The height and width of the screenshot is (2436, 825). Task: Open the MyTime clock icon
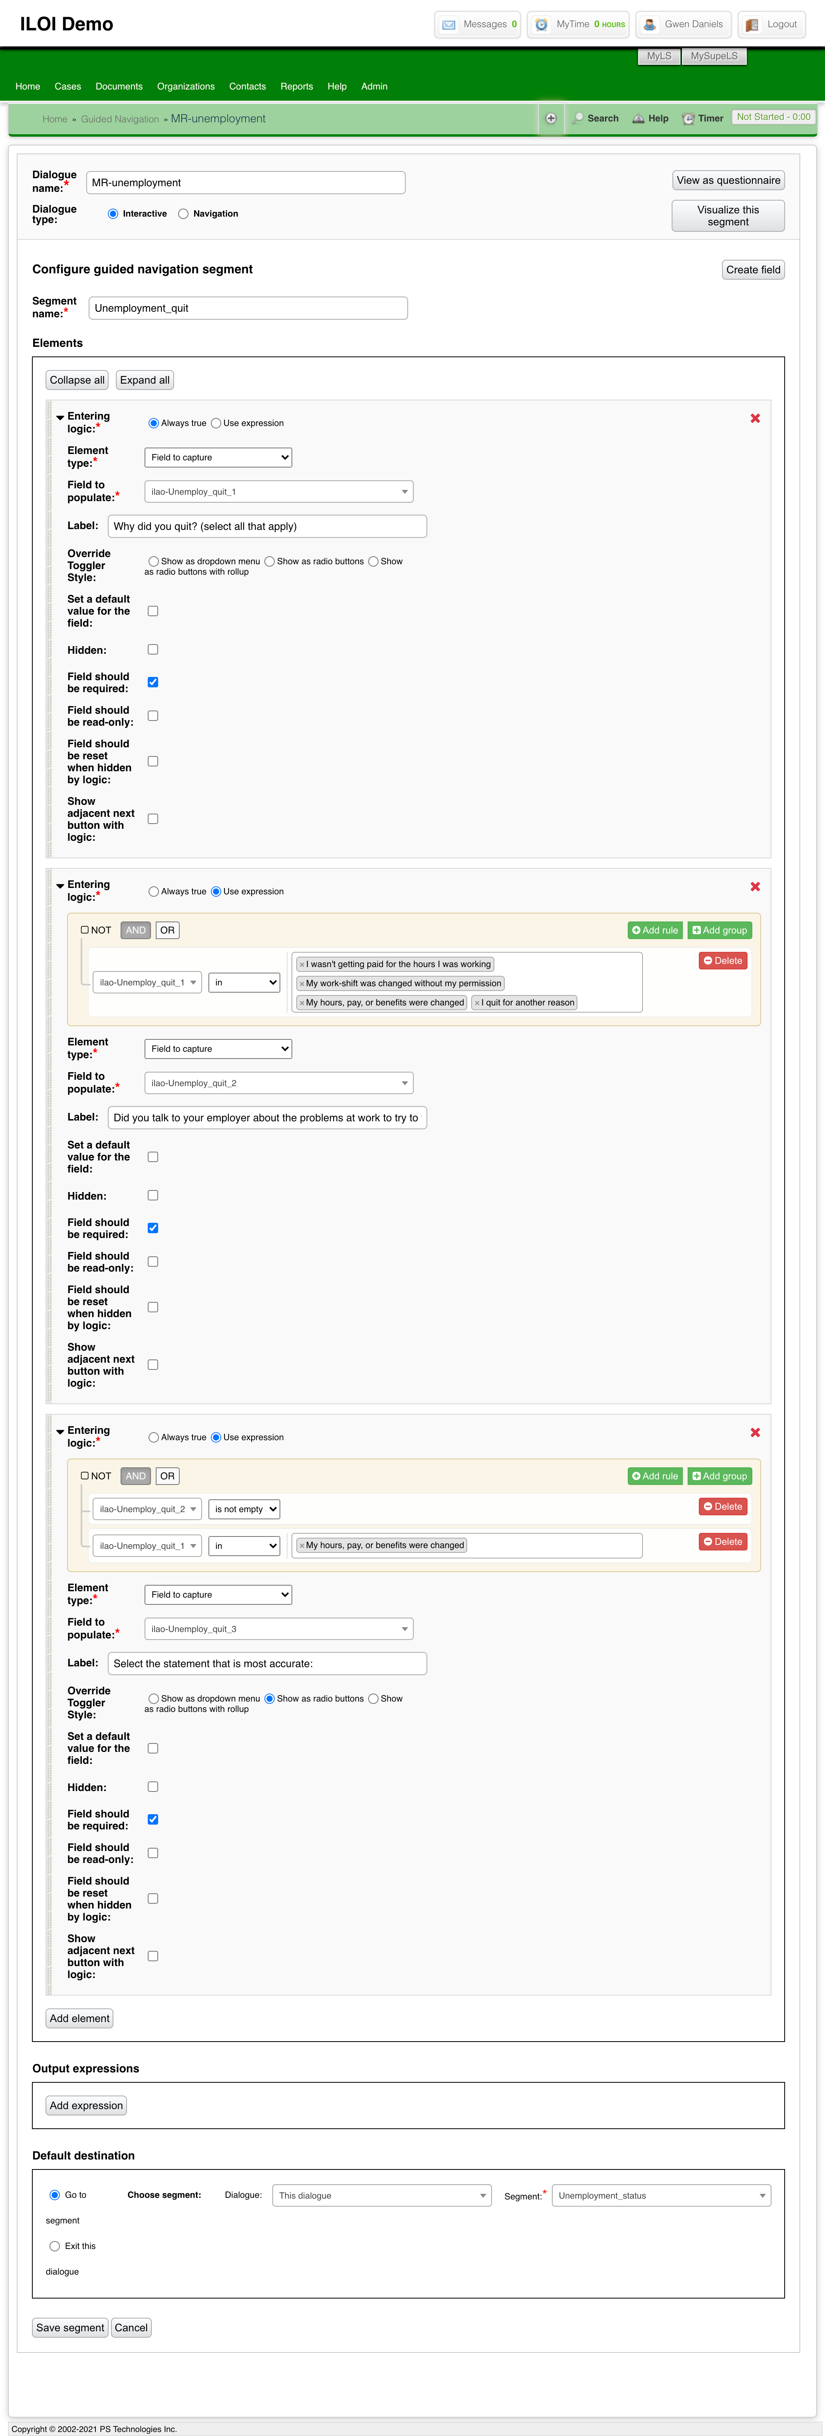[541, 25]
